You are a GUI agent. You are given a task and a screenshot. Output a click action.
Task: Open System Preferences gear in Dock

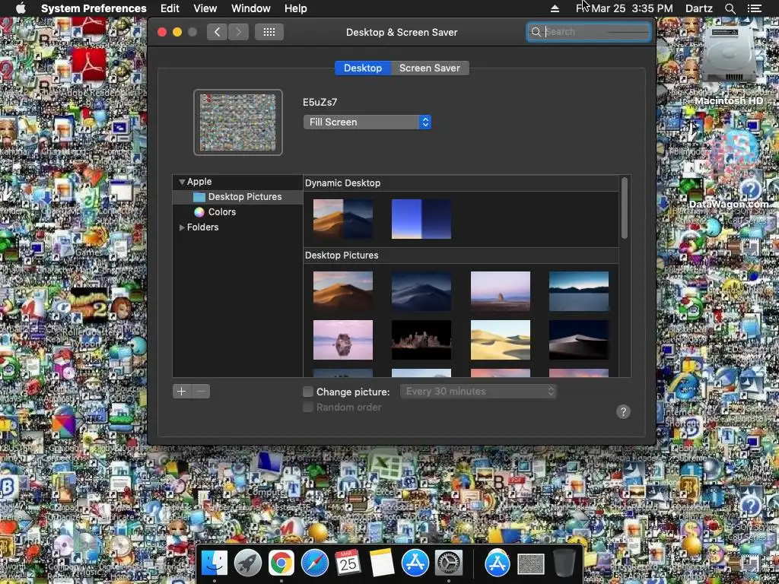pos(449,563)
